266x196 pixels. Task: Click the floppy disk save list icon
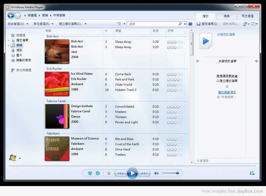point(199,24)
